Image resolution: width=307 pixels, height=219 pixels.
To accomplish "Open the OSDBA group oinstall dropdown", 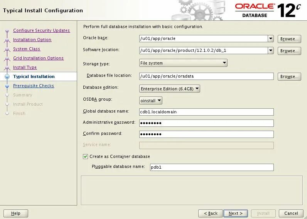I will click(x=150, y=101).
